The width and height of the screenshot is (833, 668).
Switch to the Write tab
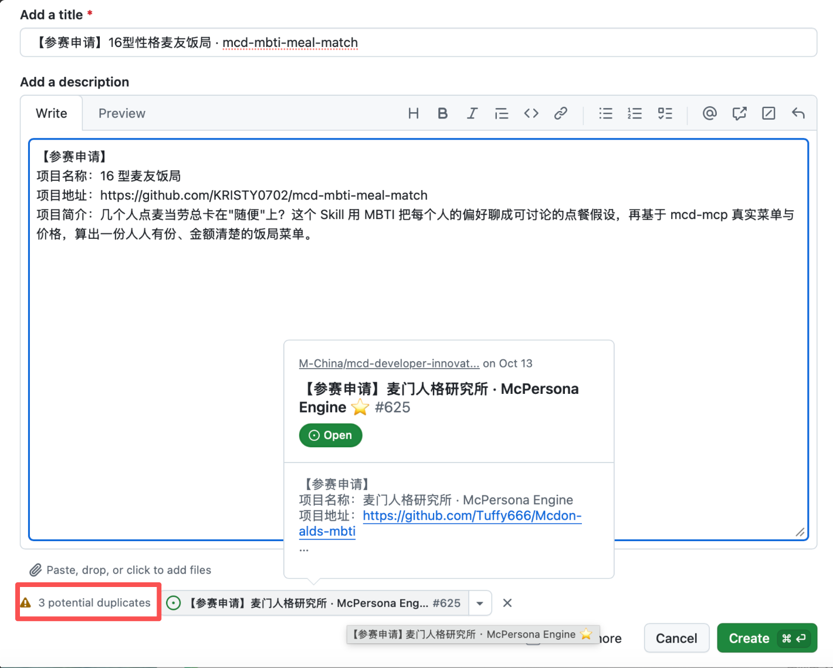52,113
